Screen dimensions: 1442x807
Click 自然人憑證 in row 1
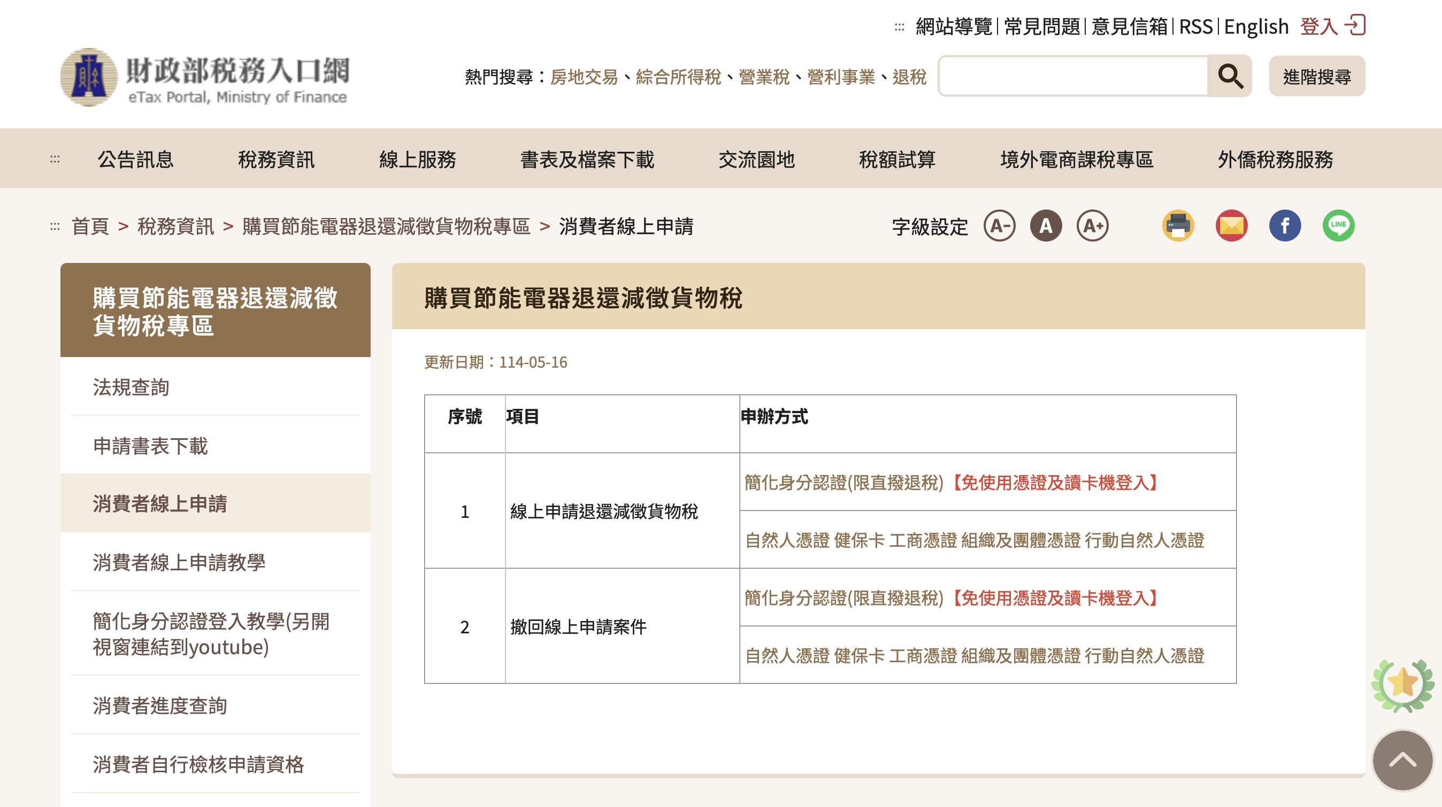787,540
